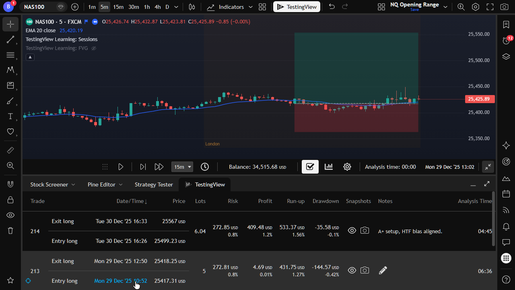Image resolution: width=515 pixels, height=290 pixels.
Task: Select the trend line drawing tool
Action: click(x=10, y=39)
